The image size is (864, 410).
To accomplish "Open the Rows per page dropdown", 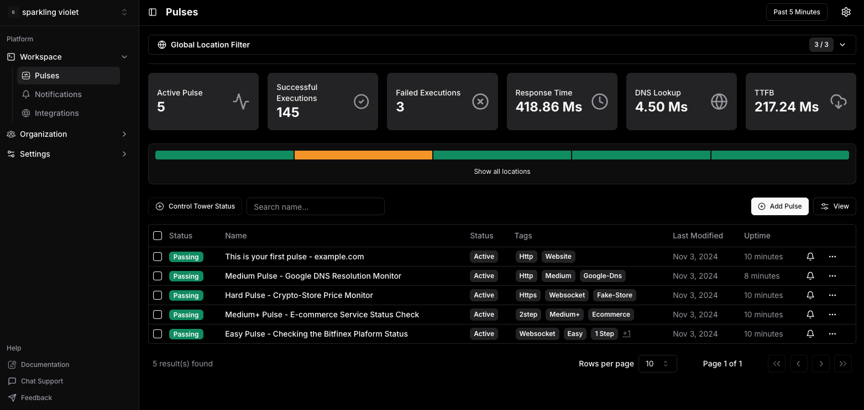I will [657, 364].
